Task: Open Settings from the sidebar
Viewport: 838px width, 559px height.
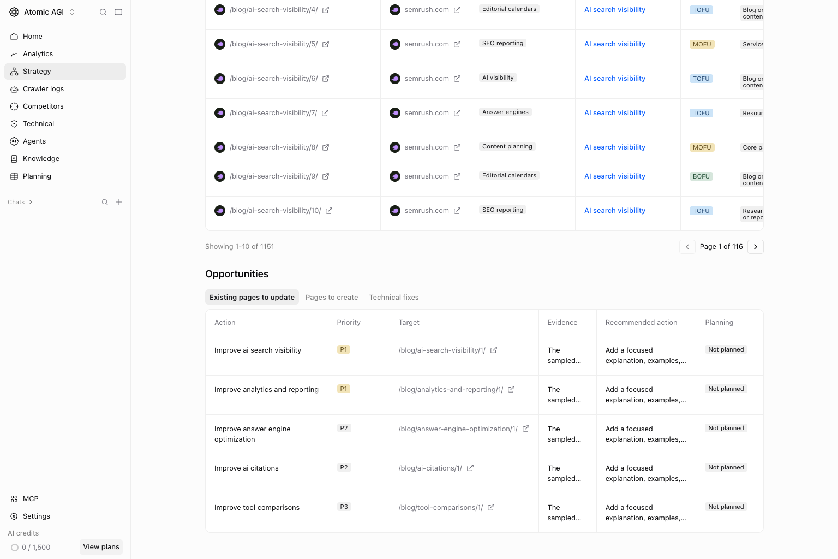Action: 65,516
